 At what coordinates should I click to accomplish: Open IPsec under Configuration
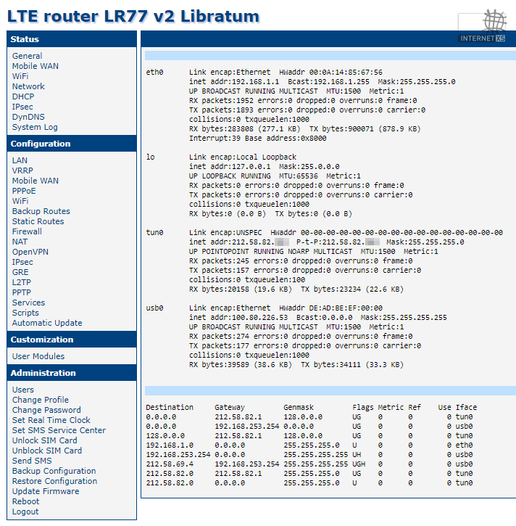pos(22,262)
